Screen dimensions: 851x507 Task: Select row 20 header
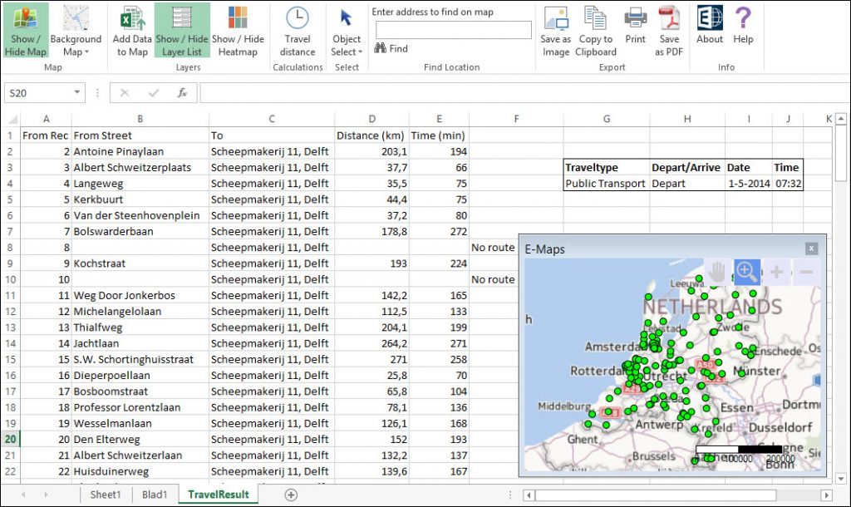tap(10, 439)
